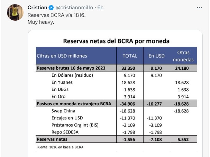Click the 'En USD' column header
Screen dimensions: 210x157
click(x=157, y=56)
